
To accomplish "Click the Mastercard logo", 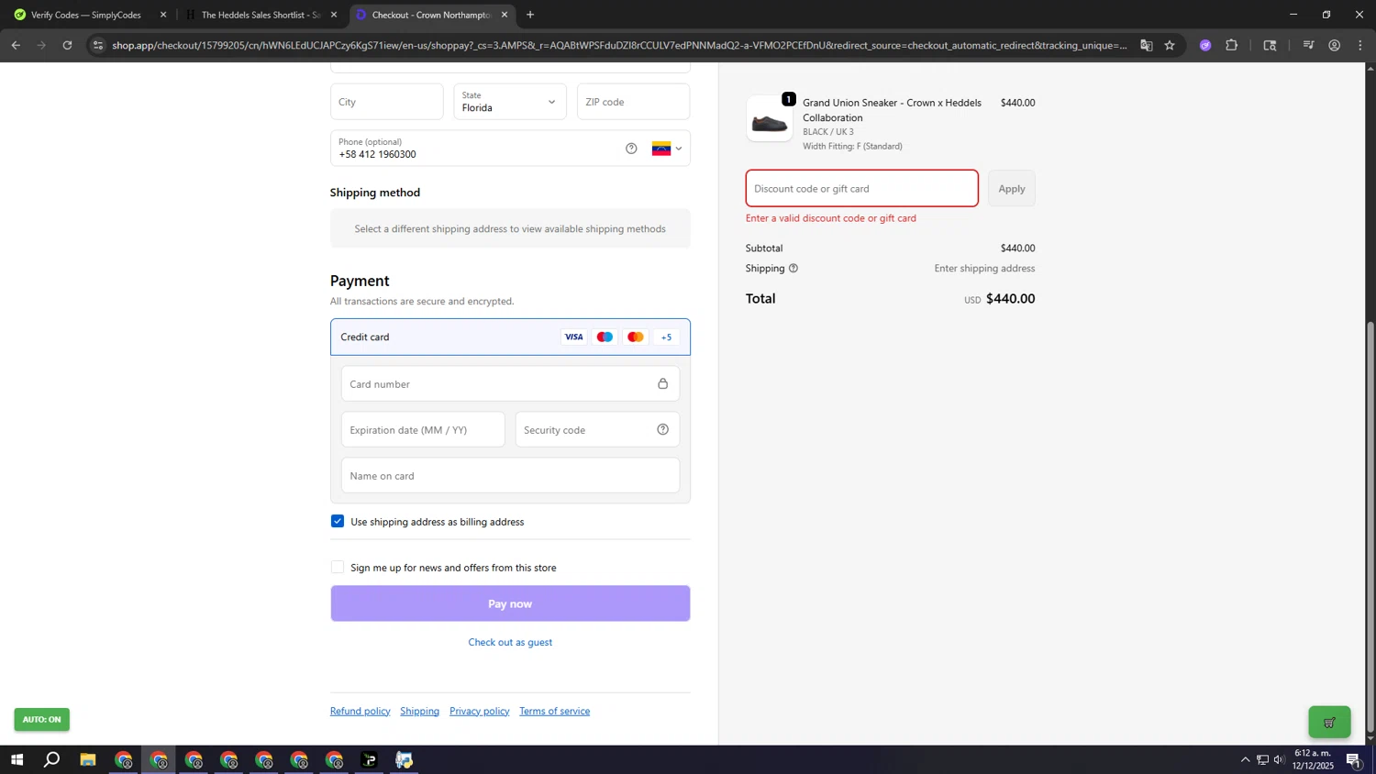I will [636, 337].
